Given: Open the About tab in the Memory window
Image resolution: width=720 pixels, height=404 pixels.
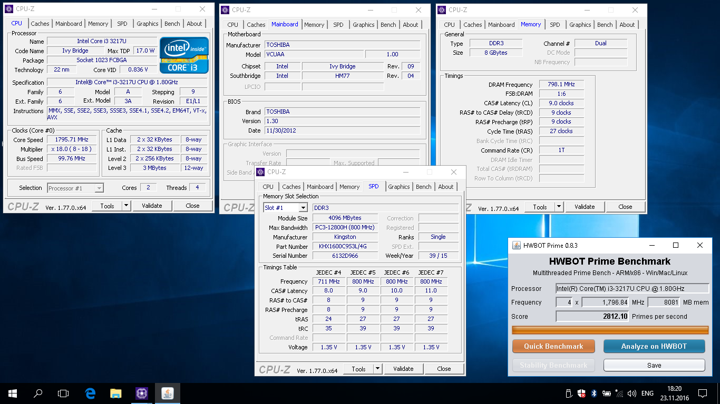Looking at the screenshot, I should coord(627,25).
